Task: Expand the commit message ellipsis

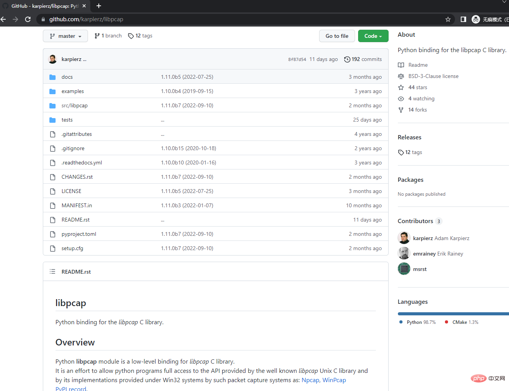Action: click(85, 59)
